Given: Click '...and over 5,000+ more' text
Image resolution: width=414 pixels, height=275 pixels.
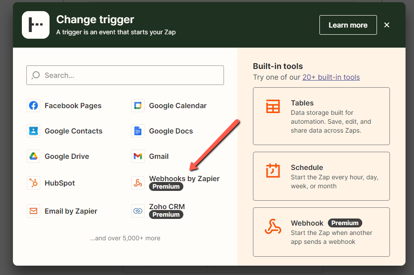Looking at the screenshot, I should point(125,238).
